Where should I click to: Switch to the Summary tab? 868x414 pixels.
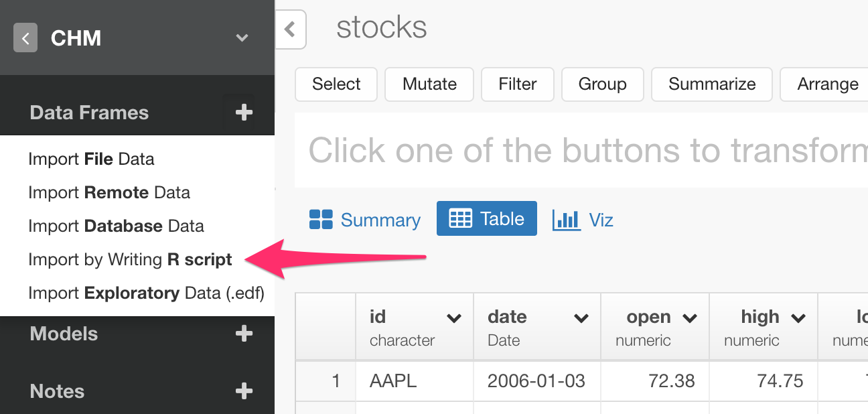(380, 219)
